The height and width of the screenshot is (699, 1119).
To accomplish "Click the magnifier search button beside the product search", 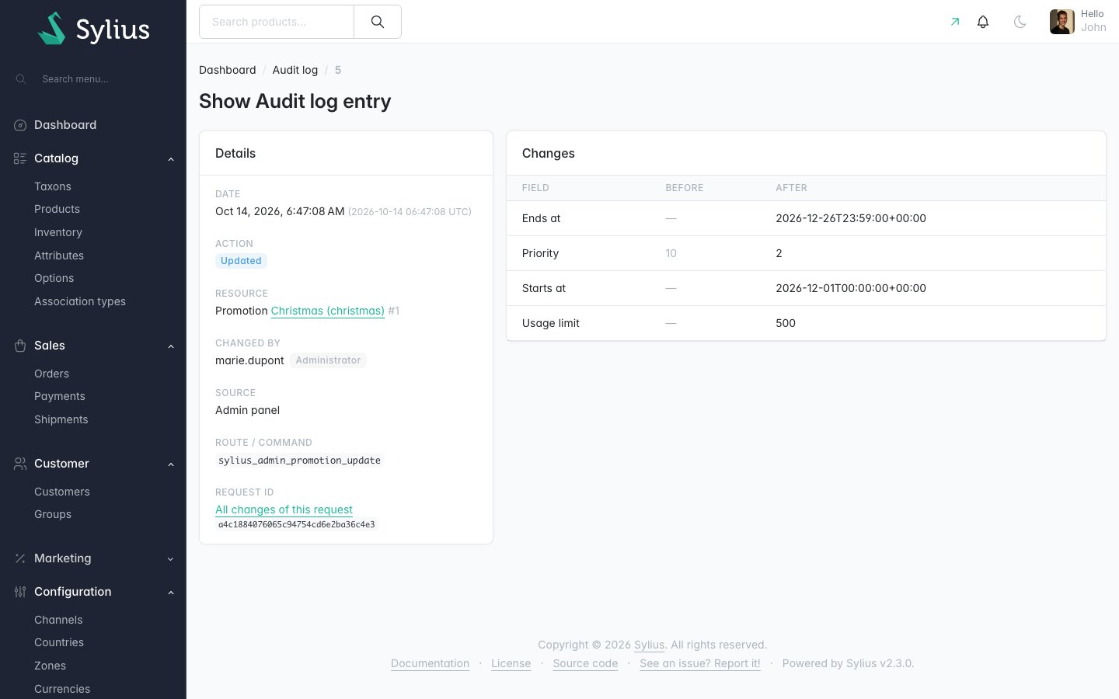I will pos(378,22).
